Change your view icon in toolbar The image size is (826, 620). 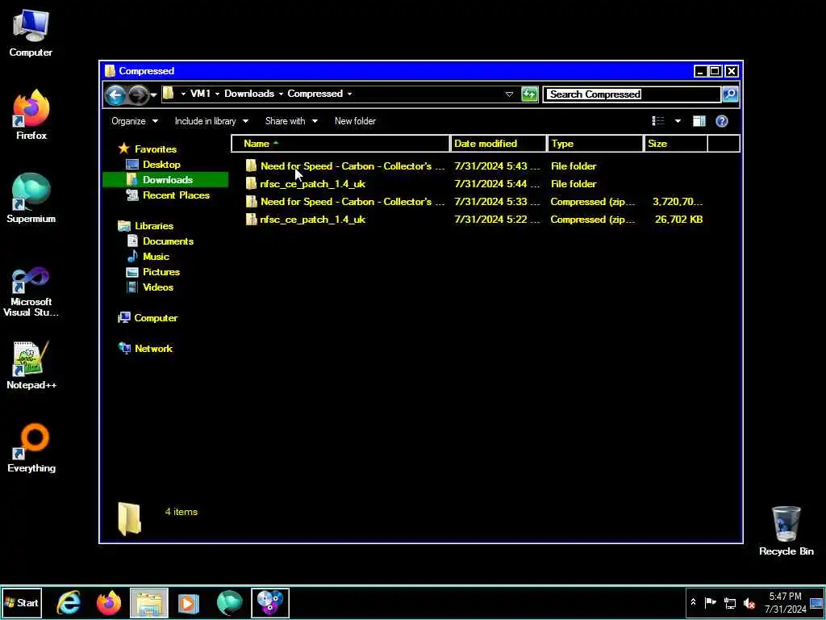[x=658, y=121]
